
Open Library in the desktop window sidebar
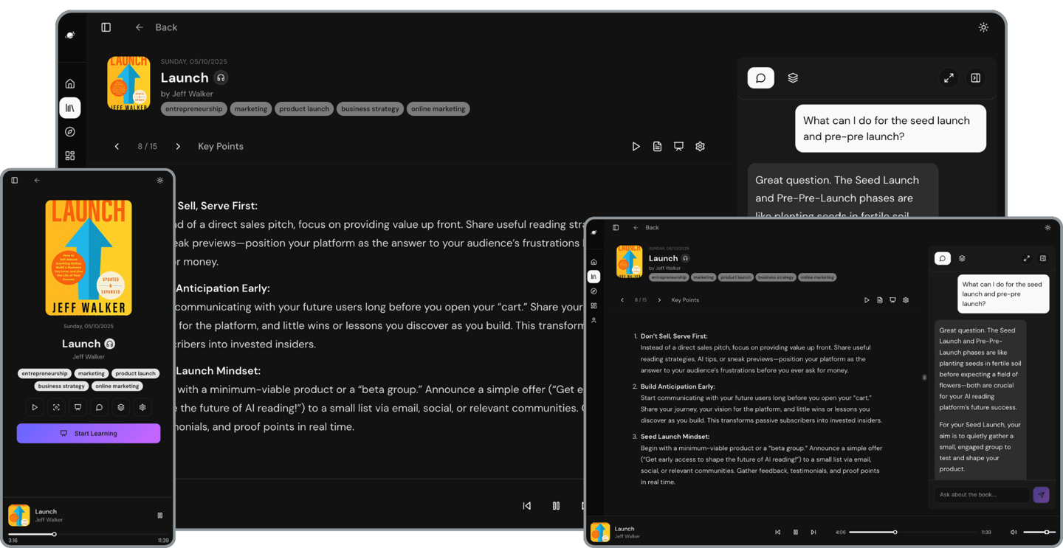click(70, 108)
